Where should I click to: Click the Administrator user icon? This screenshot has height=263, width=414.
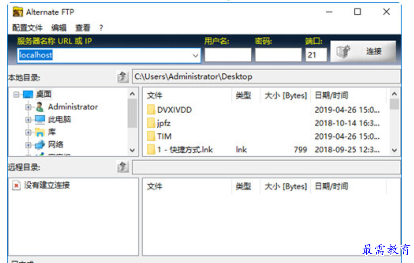(x=40, y=107)
